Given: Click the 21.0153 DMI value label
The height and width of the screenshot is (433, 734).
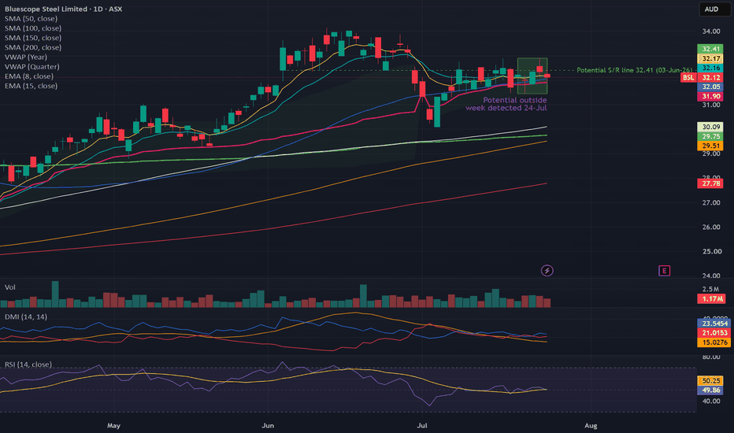Looking at the screenshot, I should pos(714,333).
